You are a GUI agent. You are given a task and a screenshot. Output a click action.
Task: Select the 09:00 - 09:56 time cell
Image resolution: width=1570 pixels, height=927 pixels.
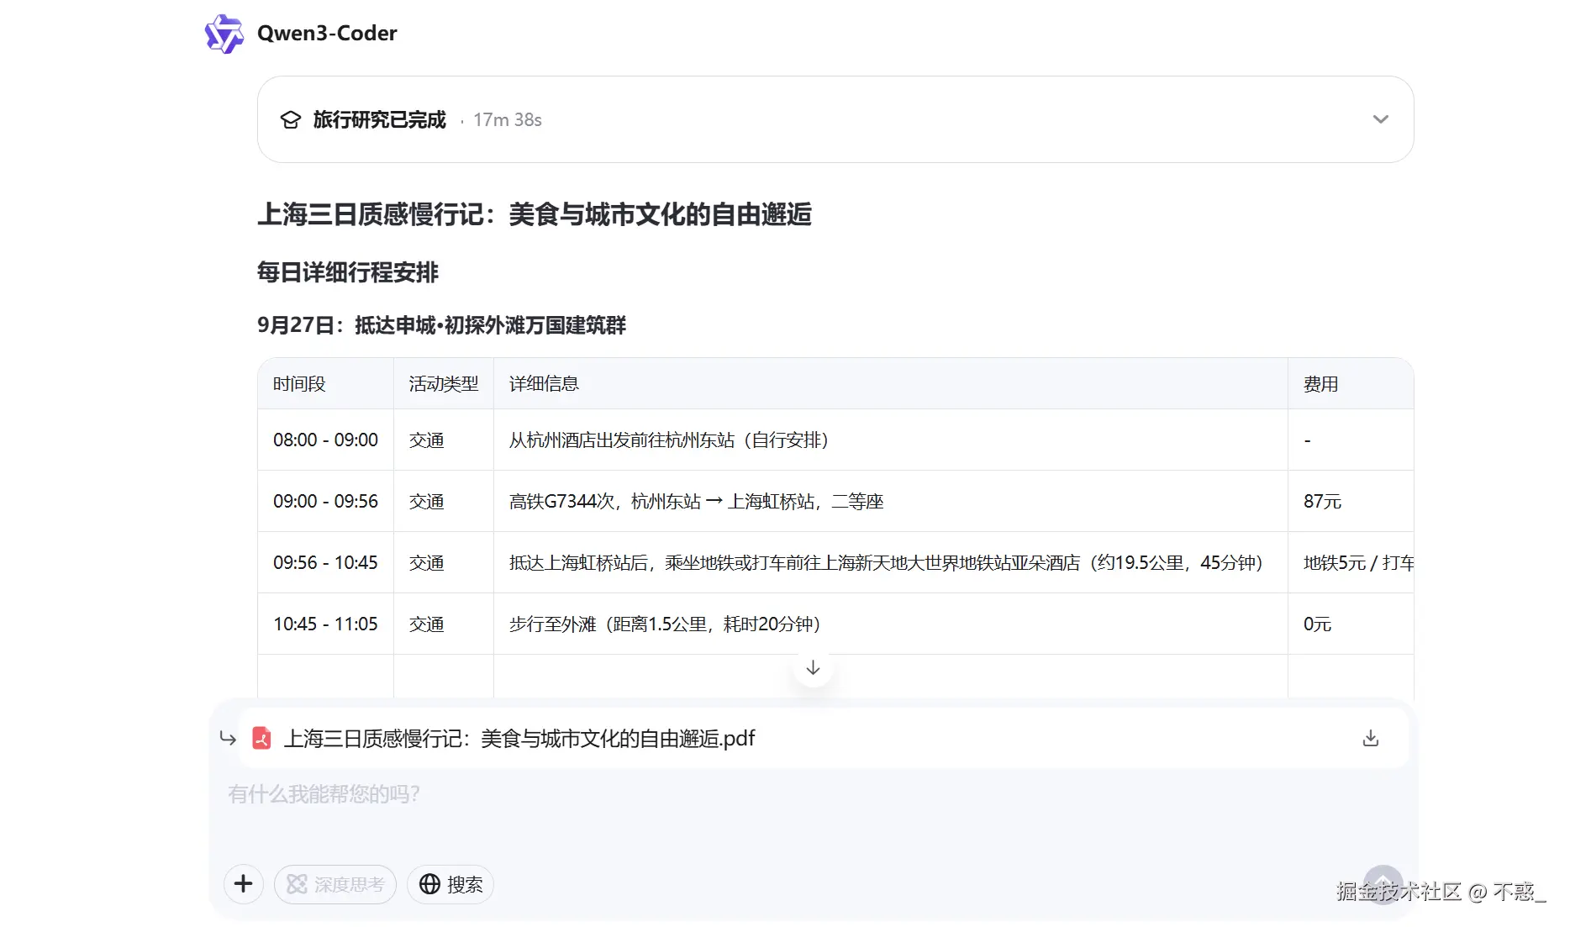coord(325,501)
